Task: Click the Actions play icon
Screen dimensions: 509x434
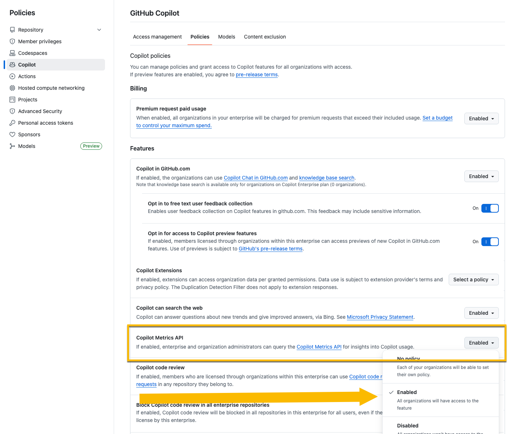Action: [12, 76]
